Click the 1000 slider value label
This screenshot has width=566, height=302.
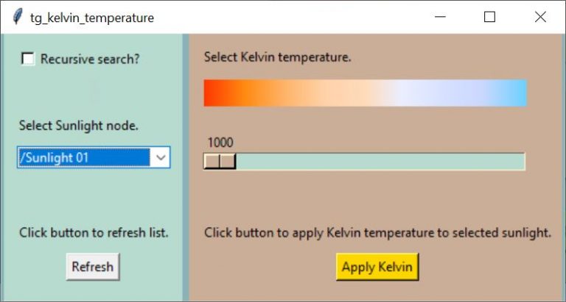(x=220, y=143)
